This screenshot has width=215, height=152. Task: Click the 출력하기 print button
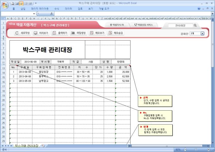(x=60, y=33)
